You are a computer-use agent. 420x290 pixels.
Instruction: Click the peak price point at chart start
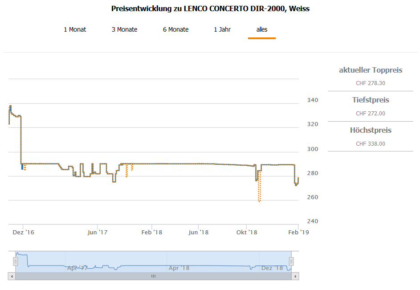[10, 106]
